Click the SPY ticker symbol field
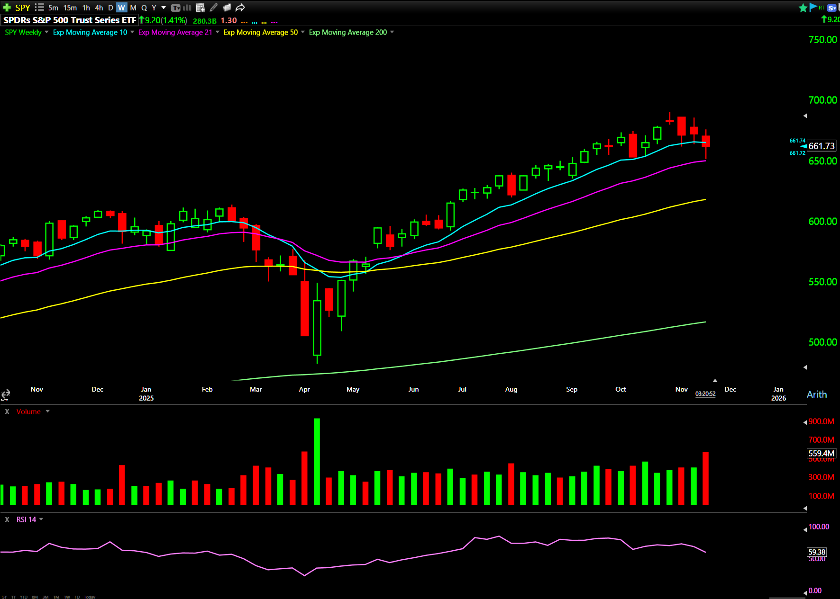This screenshot has width=840, height=599. pyautogui.click(x=22, y=8)
